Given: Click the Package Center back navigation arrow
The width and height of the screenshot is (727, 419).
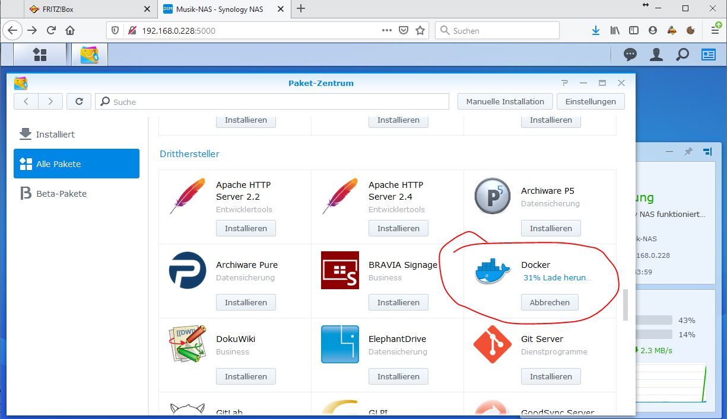Looking at the screenshot, I should [x=26, y=101].
